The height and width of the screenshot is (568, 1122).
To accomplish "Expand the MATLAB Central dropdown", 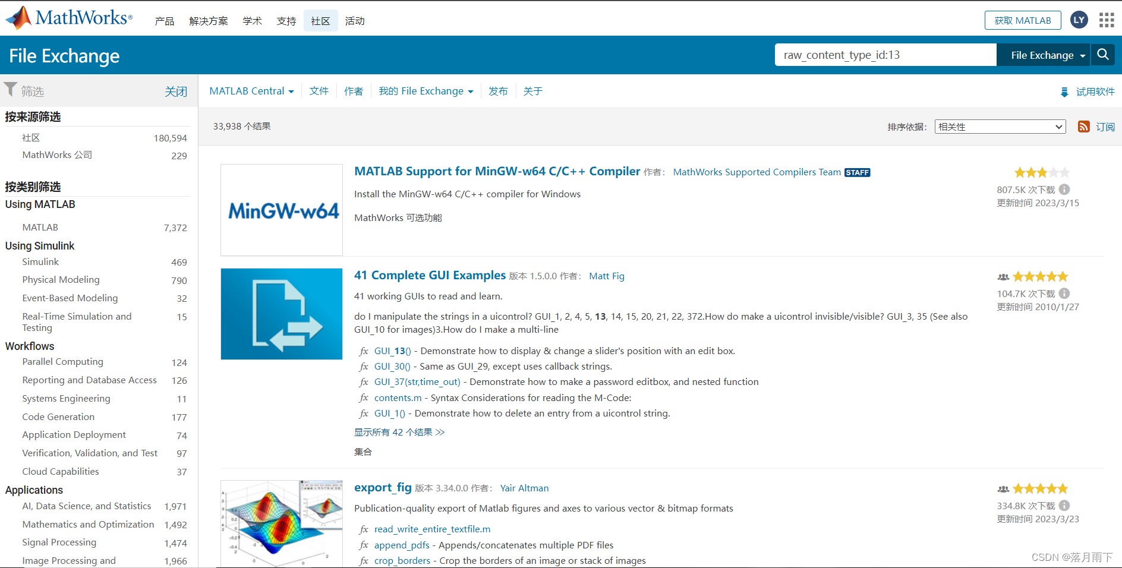I will tap(251, 91).
